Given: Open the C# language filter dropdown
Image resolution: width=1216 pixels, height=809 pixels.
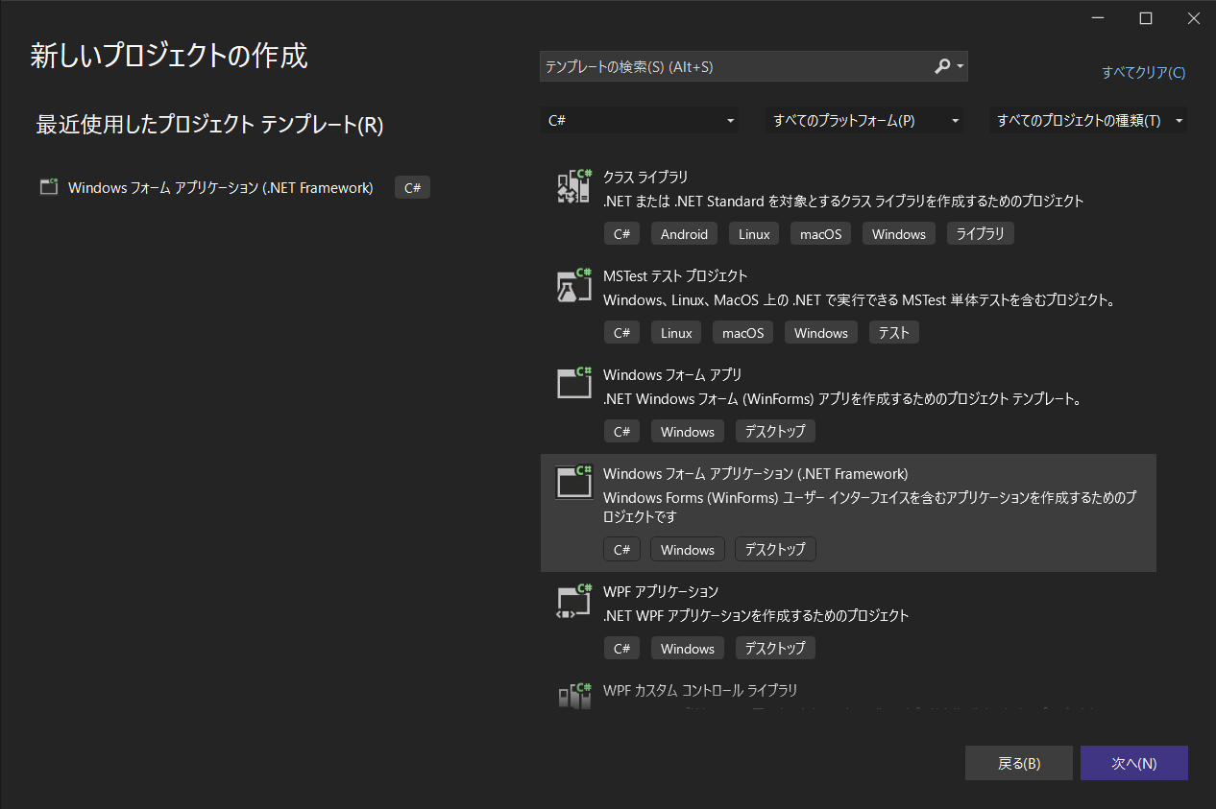Looking at the screenshot, I should click(639, 121).
